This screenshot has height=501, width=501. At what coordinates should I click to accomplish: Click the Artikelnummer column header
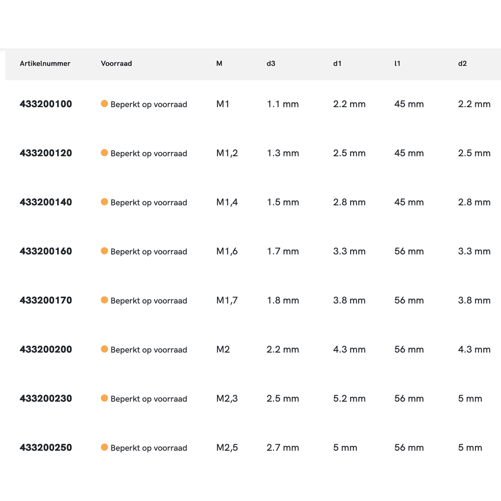pos(45,64)
